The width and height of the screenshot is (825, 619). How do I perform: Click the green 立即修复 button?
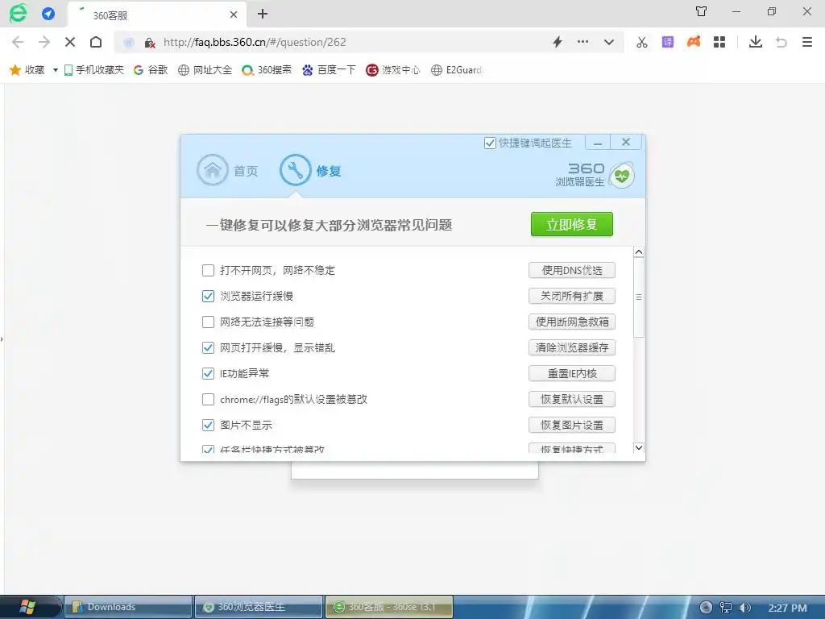[x=572, y=225]
